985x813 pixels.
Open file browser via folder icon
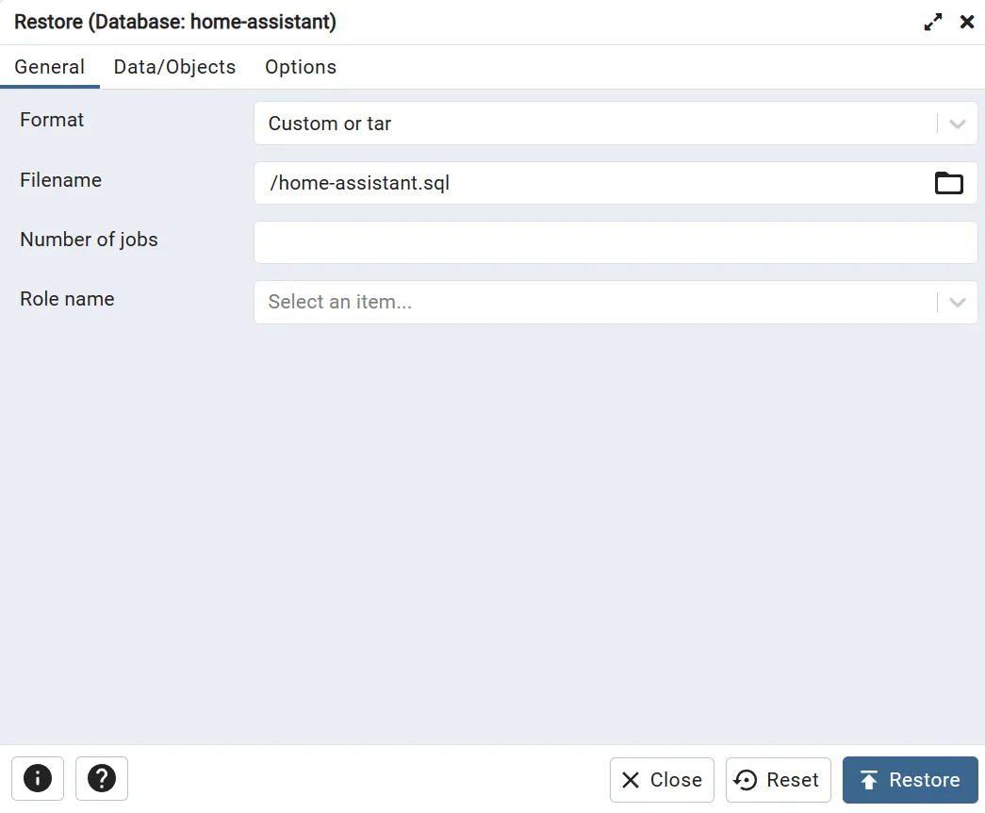click(x=948, y=183)
